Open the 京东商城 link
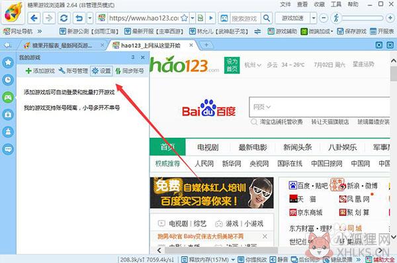Viewport: 397px width, 263px height. pos(306,212)
